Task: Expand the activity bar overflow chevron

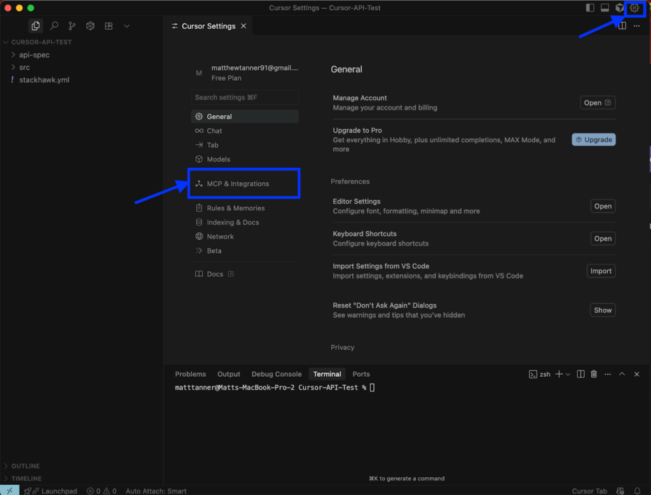Action: 127,25
